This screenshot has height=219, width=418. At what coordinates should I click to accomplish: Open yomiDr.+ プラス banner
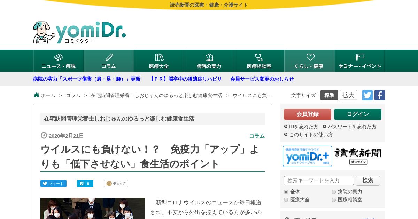point(307,156)
